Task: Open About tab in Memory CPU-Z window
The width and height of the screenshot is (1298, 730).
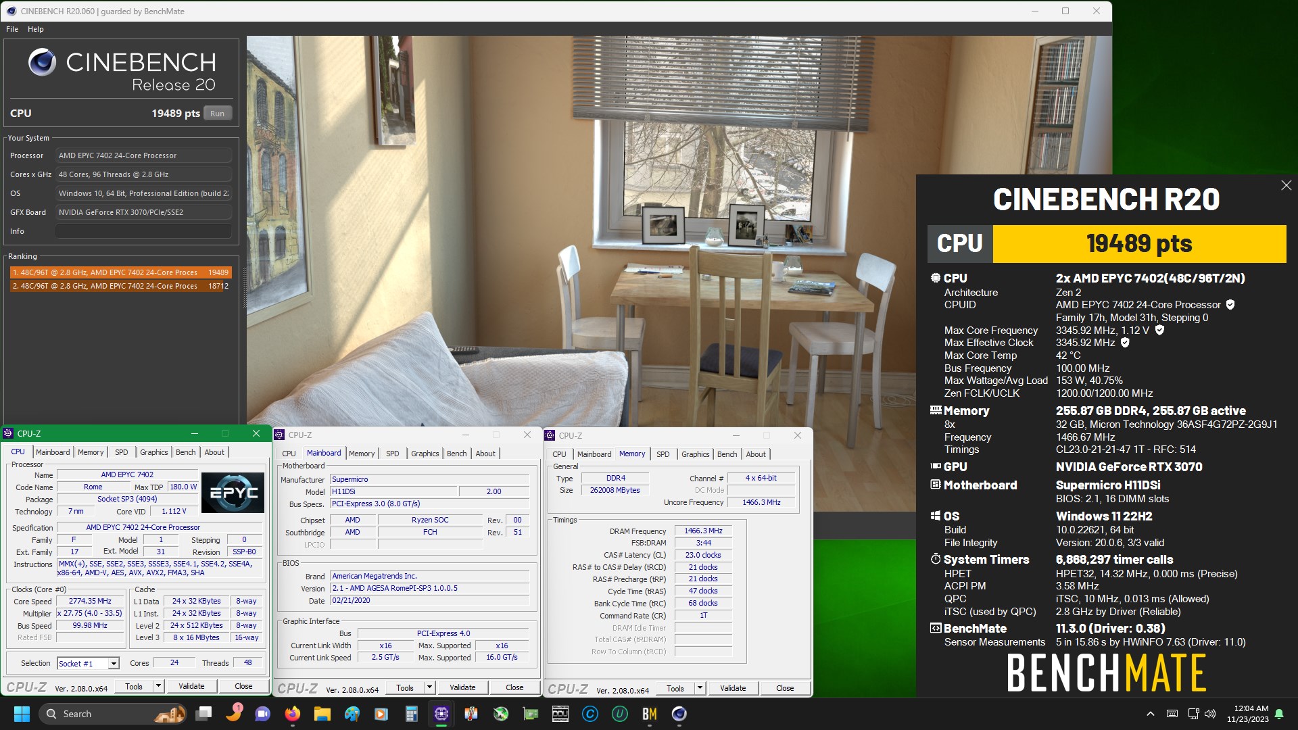Action: pos(756,454)
